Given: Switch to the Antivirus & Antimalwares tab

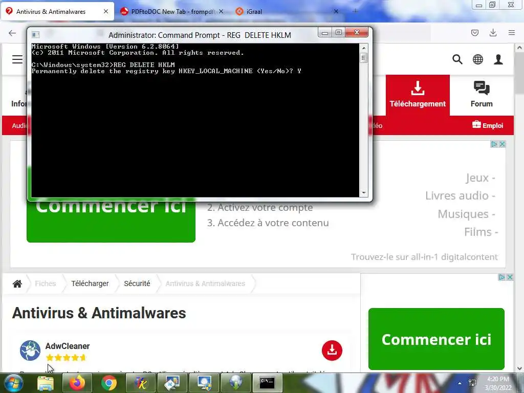Looking at the screenshot, I should 57,11.
